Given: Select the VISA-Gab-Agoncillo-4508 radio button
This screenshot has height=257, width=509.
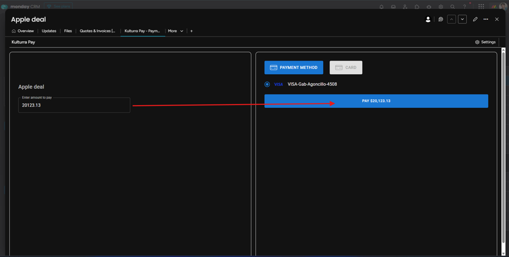Looking at the screenshot, I should [267, 84].
